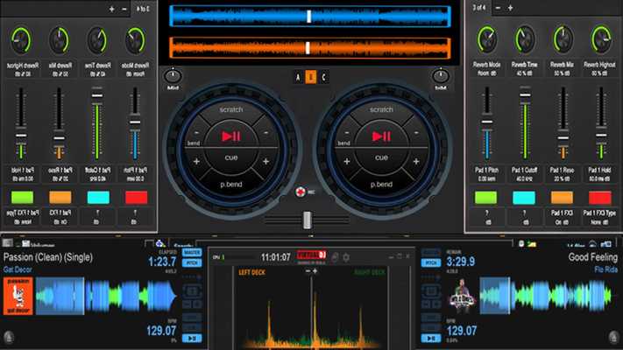Click the plus button in top-left panel header
The image size is (623, 350).
pos(111,9)
